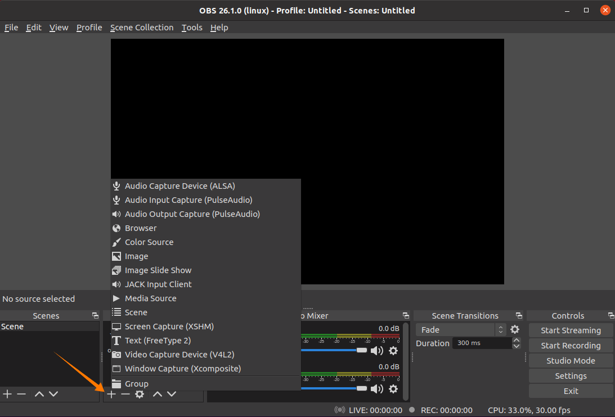Move scene up in the Scenes panel
615x417 pixels.
point(39,395)
